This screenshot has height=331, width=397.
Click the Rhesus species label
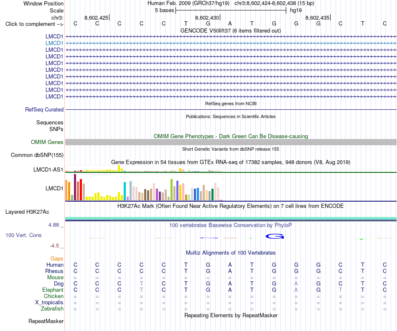[x=54, y=271]
